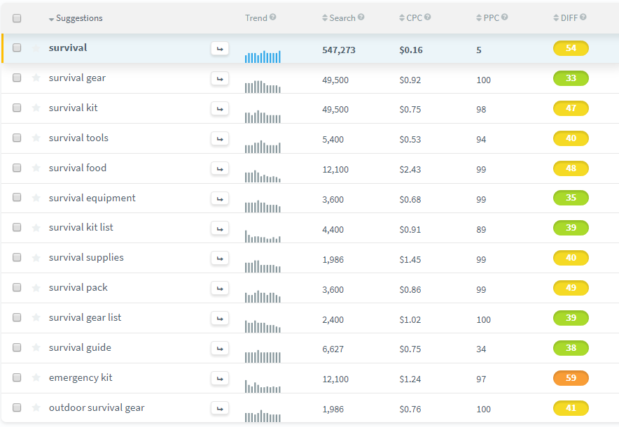Click the help icon beside DIFF
The height and width of the screenshot is (427, 619).
(x=583, y=17)
